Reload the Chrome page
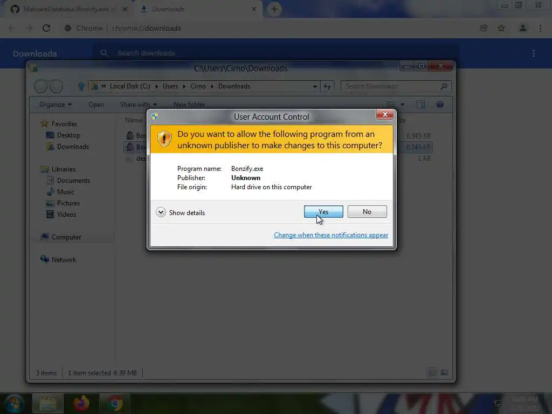Screen dimensions: 552x414 point(46,28)
